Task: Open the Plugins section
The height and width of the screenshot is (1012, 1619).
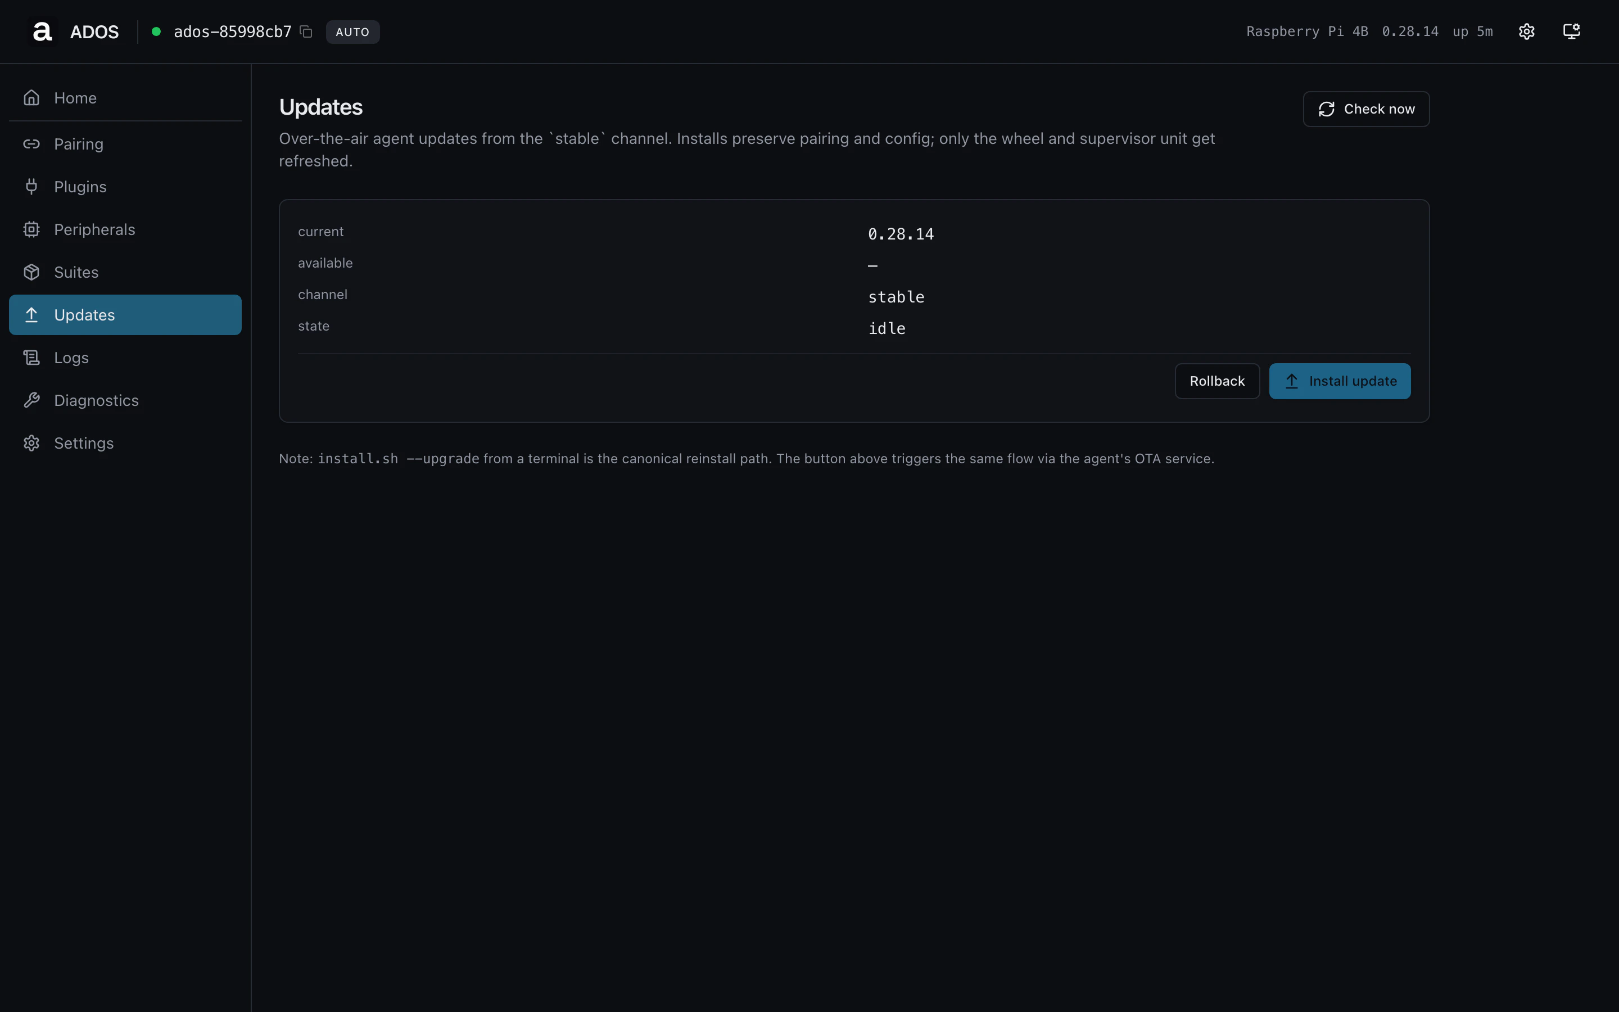Action: (x=125, y=187)
